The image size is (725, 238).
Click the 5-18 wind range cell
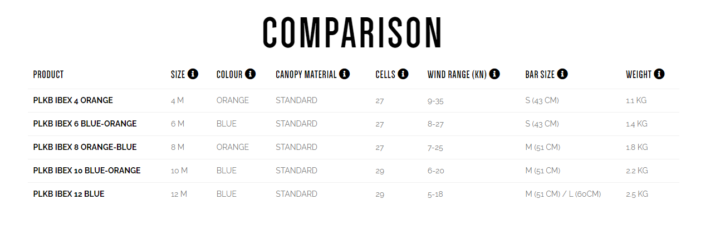point(435,195)
